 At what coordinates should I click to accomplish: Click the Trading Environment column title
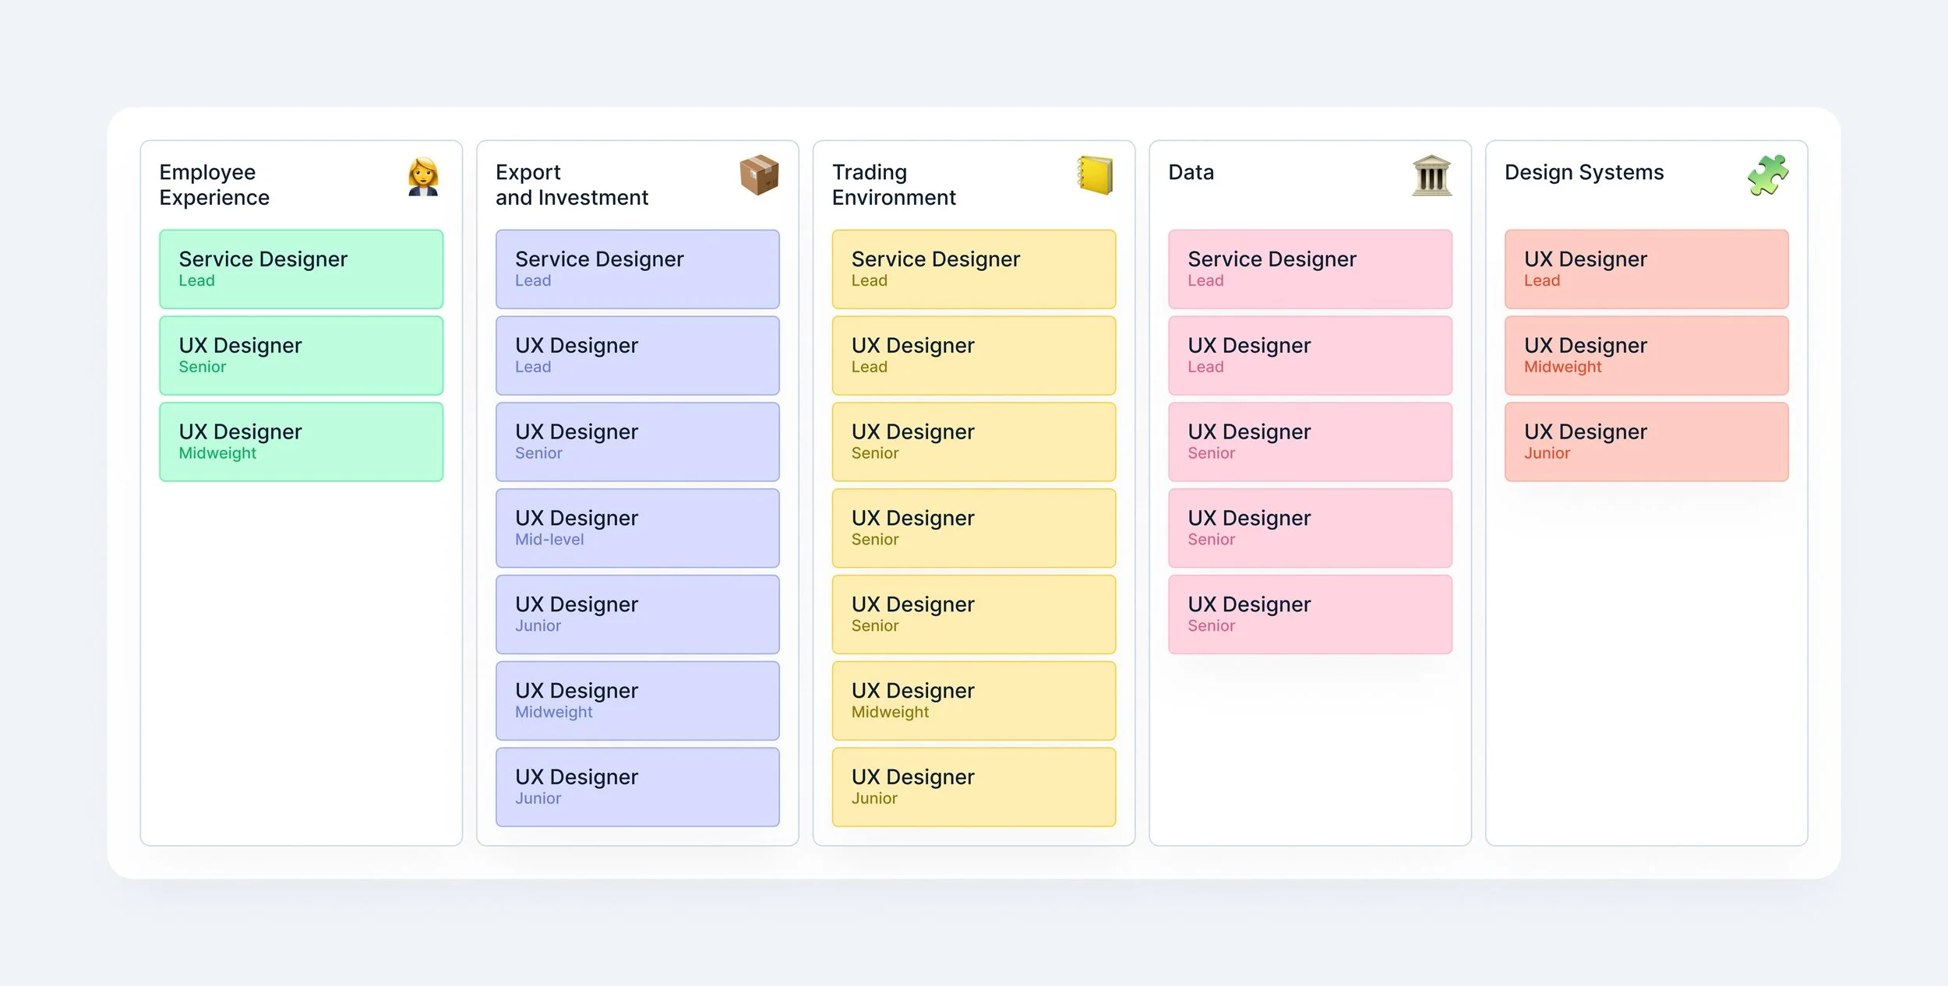893,185
